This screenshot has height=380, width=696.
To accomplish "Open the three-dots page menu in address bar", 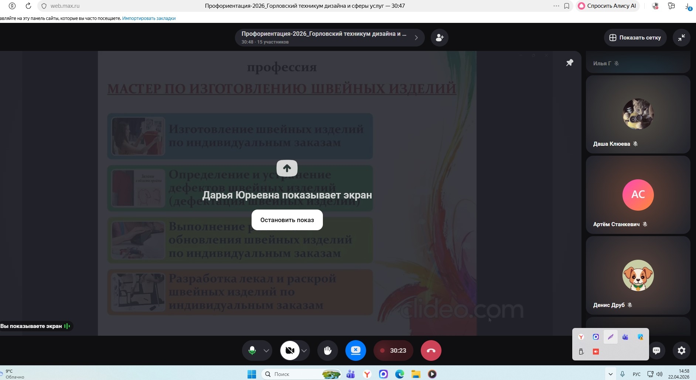I will (556, 6).
